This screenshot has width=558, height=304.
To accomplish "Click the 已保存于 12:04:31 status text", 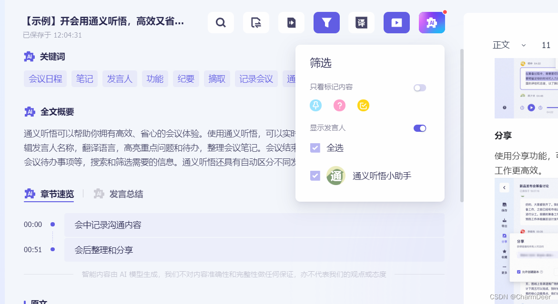I will (52, 35).
